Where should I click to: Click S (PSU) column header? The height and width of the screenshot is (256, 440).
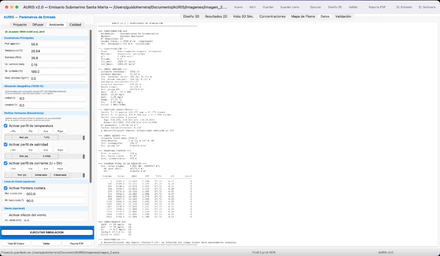[x=47, y=156]
